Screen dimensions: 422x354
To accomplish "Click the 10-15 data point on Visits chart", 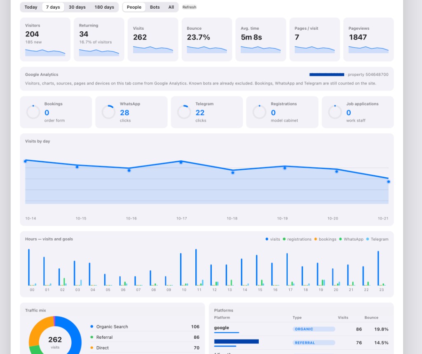I will tap(77, 167).
